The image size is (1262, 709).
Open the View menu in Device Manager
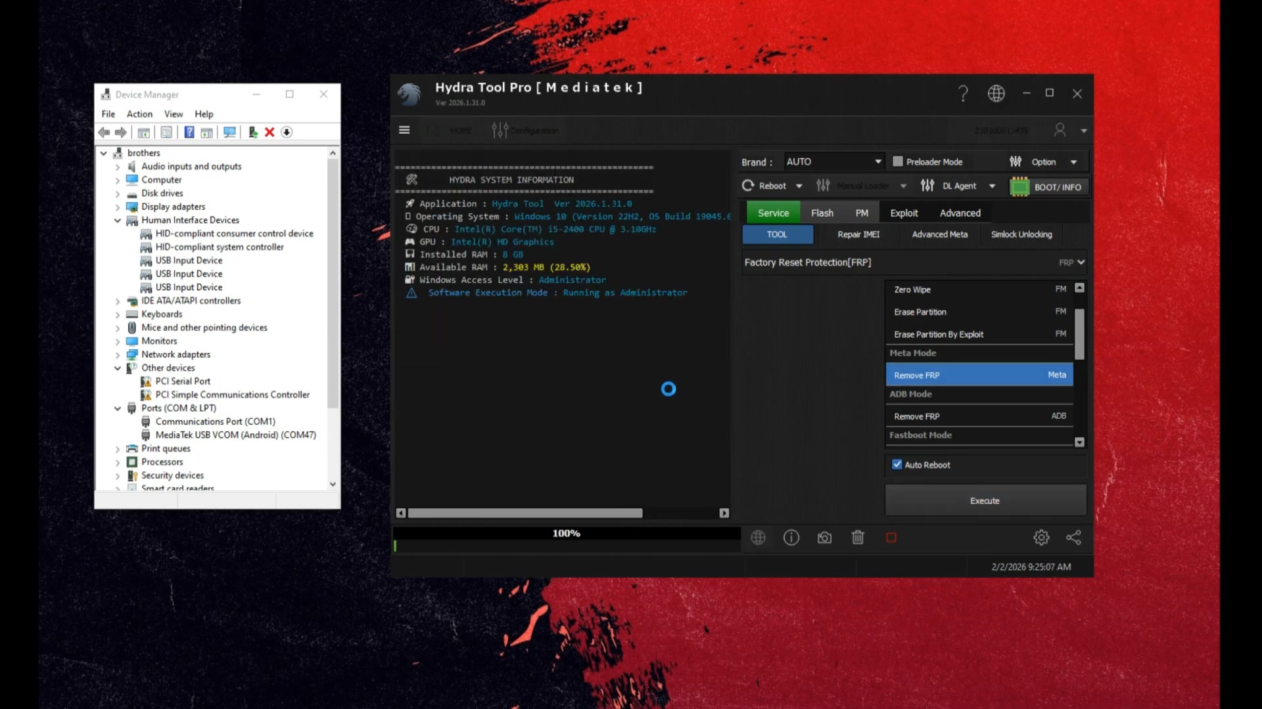pyautogui.click(x=174, y=114)
